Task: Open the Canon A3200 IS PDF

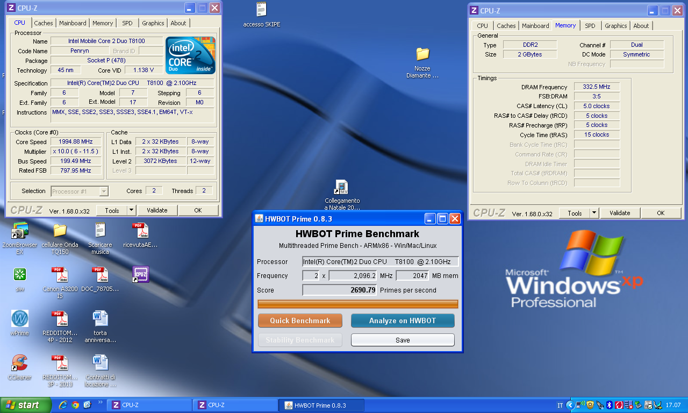Action: 60,275
